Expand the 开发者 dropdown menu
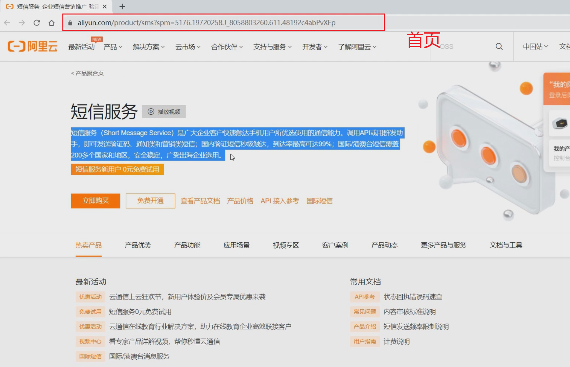570x367 pixels. pyautogui.click(x=315, y=47)
